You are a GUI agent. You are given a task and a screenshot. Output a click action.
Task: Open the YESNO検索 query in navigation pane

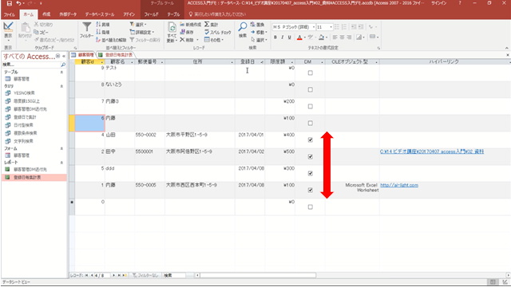[24, 93]
